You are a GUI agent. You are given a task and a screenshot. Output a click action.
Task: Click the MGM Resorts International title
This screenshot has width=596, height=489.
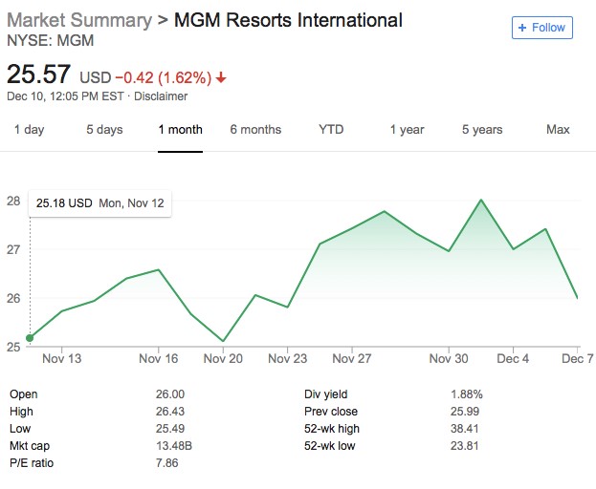click(x=288, y=20)
